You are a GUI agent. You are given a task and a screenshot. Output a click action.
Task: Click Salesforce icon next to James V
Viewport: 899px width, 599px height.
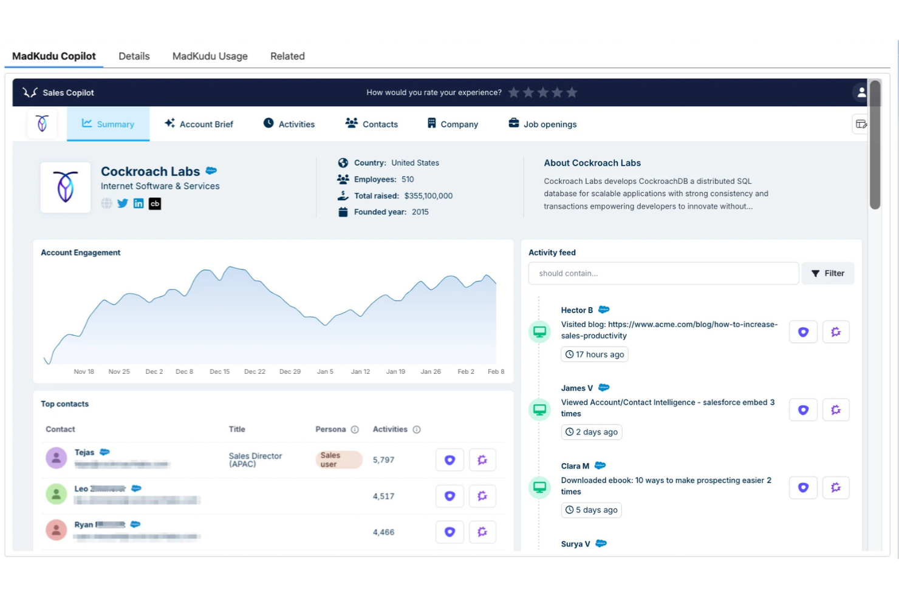[604, 387]
